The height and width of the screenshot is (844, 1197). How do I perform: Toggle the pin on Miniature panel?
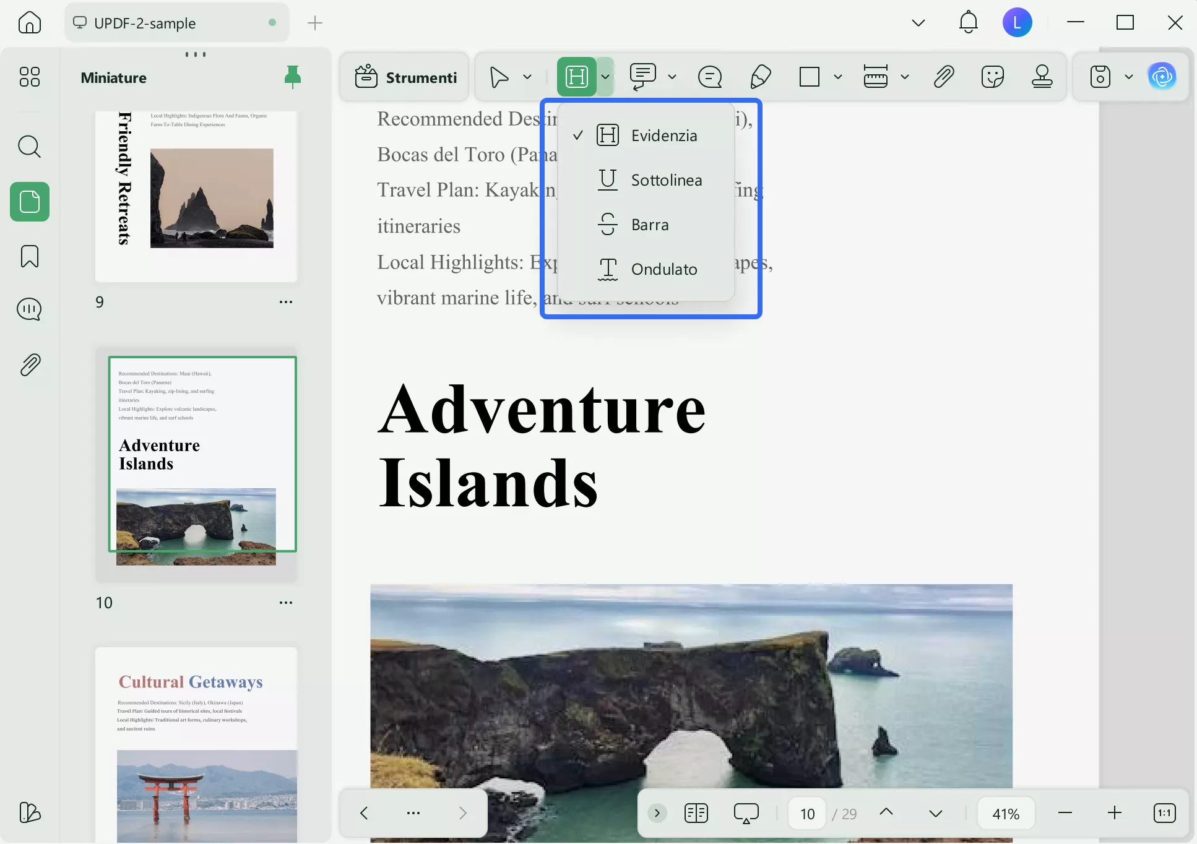click(292, 77)
